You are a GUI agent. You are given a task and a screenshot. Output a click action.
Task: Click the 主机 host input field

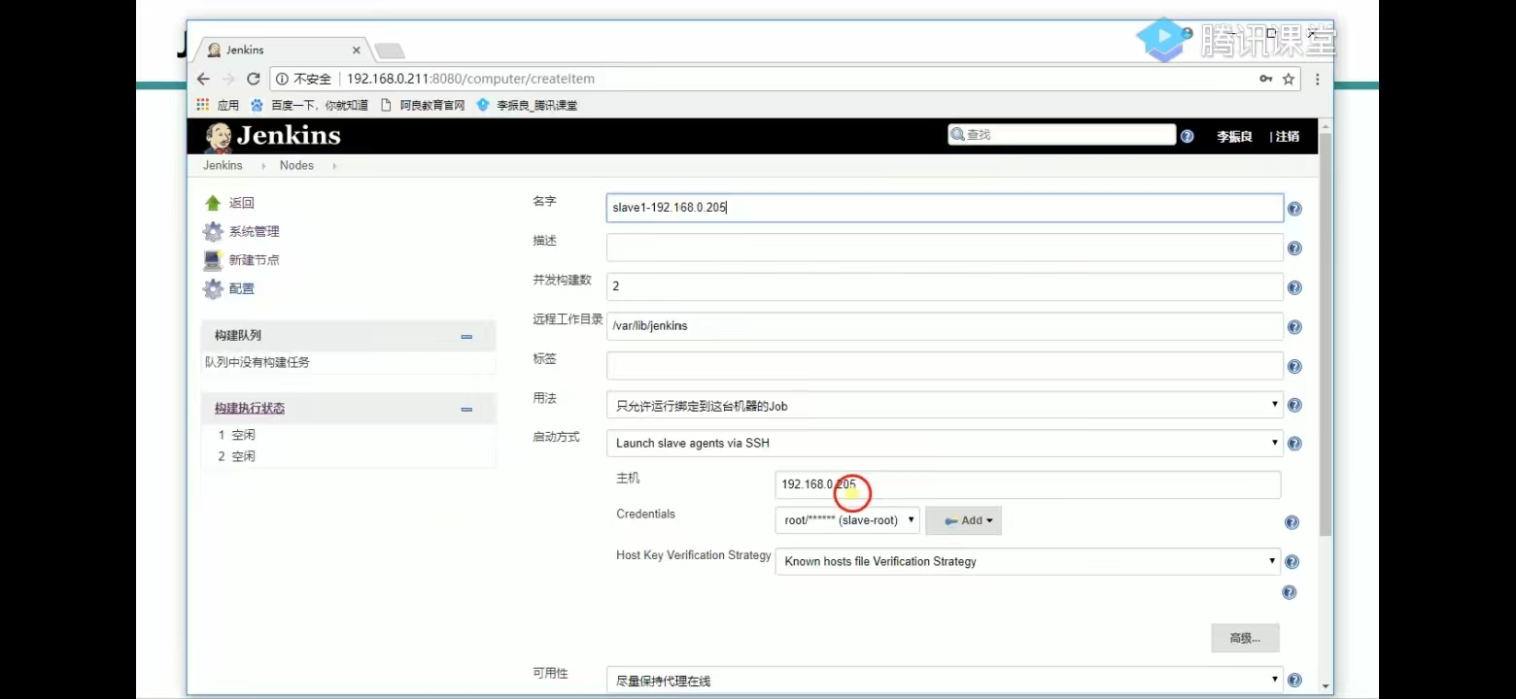(1028, 484)
